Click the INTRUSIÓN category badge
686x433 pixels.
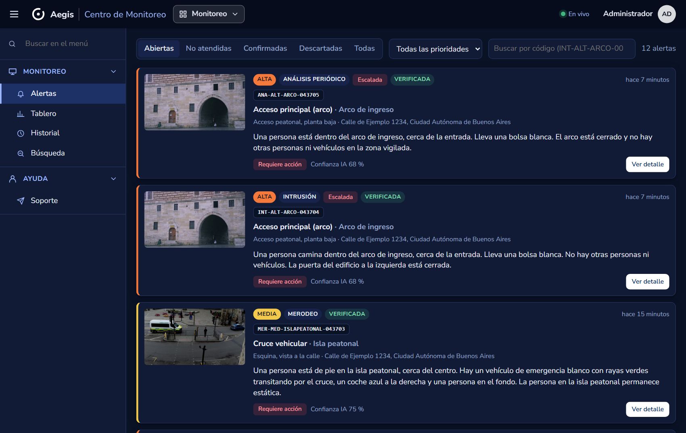point(299,197)
